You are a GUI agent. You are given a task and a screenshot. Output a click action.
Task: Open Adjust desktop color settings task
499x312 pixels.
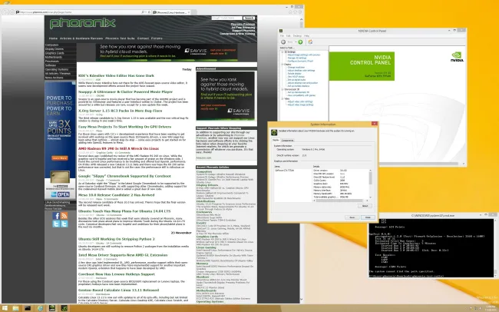[302, 71]
